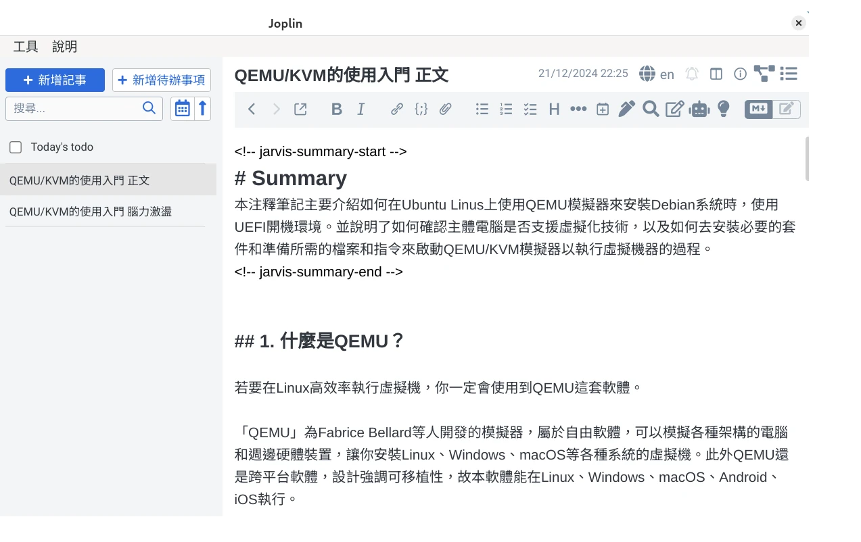This screenshot has width=861, height=542.
Task: Toggle bold formatting
Action: pos(336,109)
